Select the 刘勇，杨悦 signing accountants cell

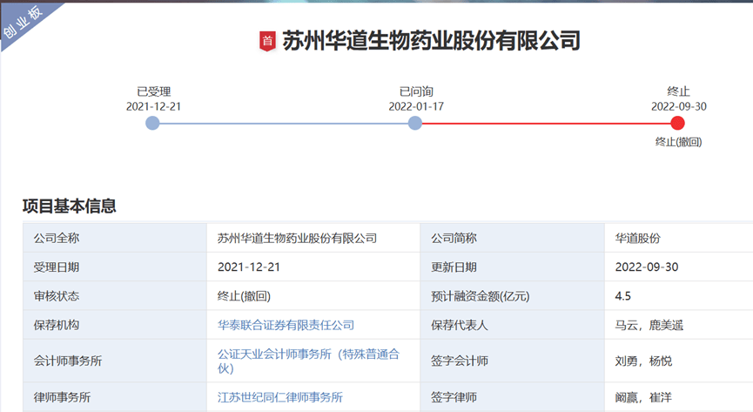coord(643,361)
